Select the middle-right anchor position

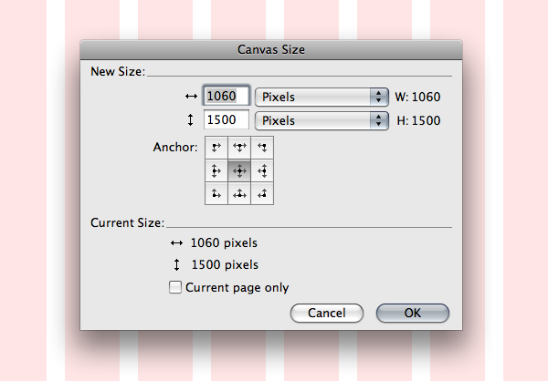(x=262, y=171)
